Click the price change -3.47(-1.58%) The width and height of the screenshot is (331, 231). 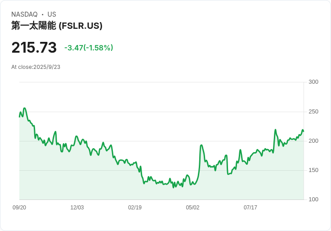point(89,48)
